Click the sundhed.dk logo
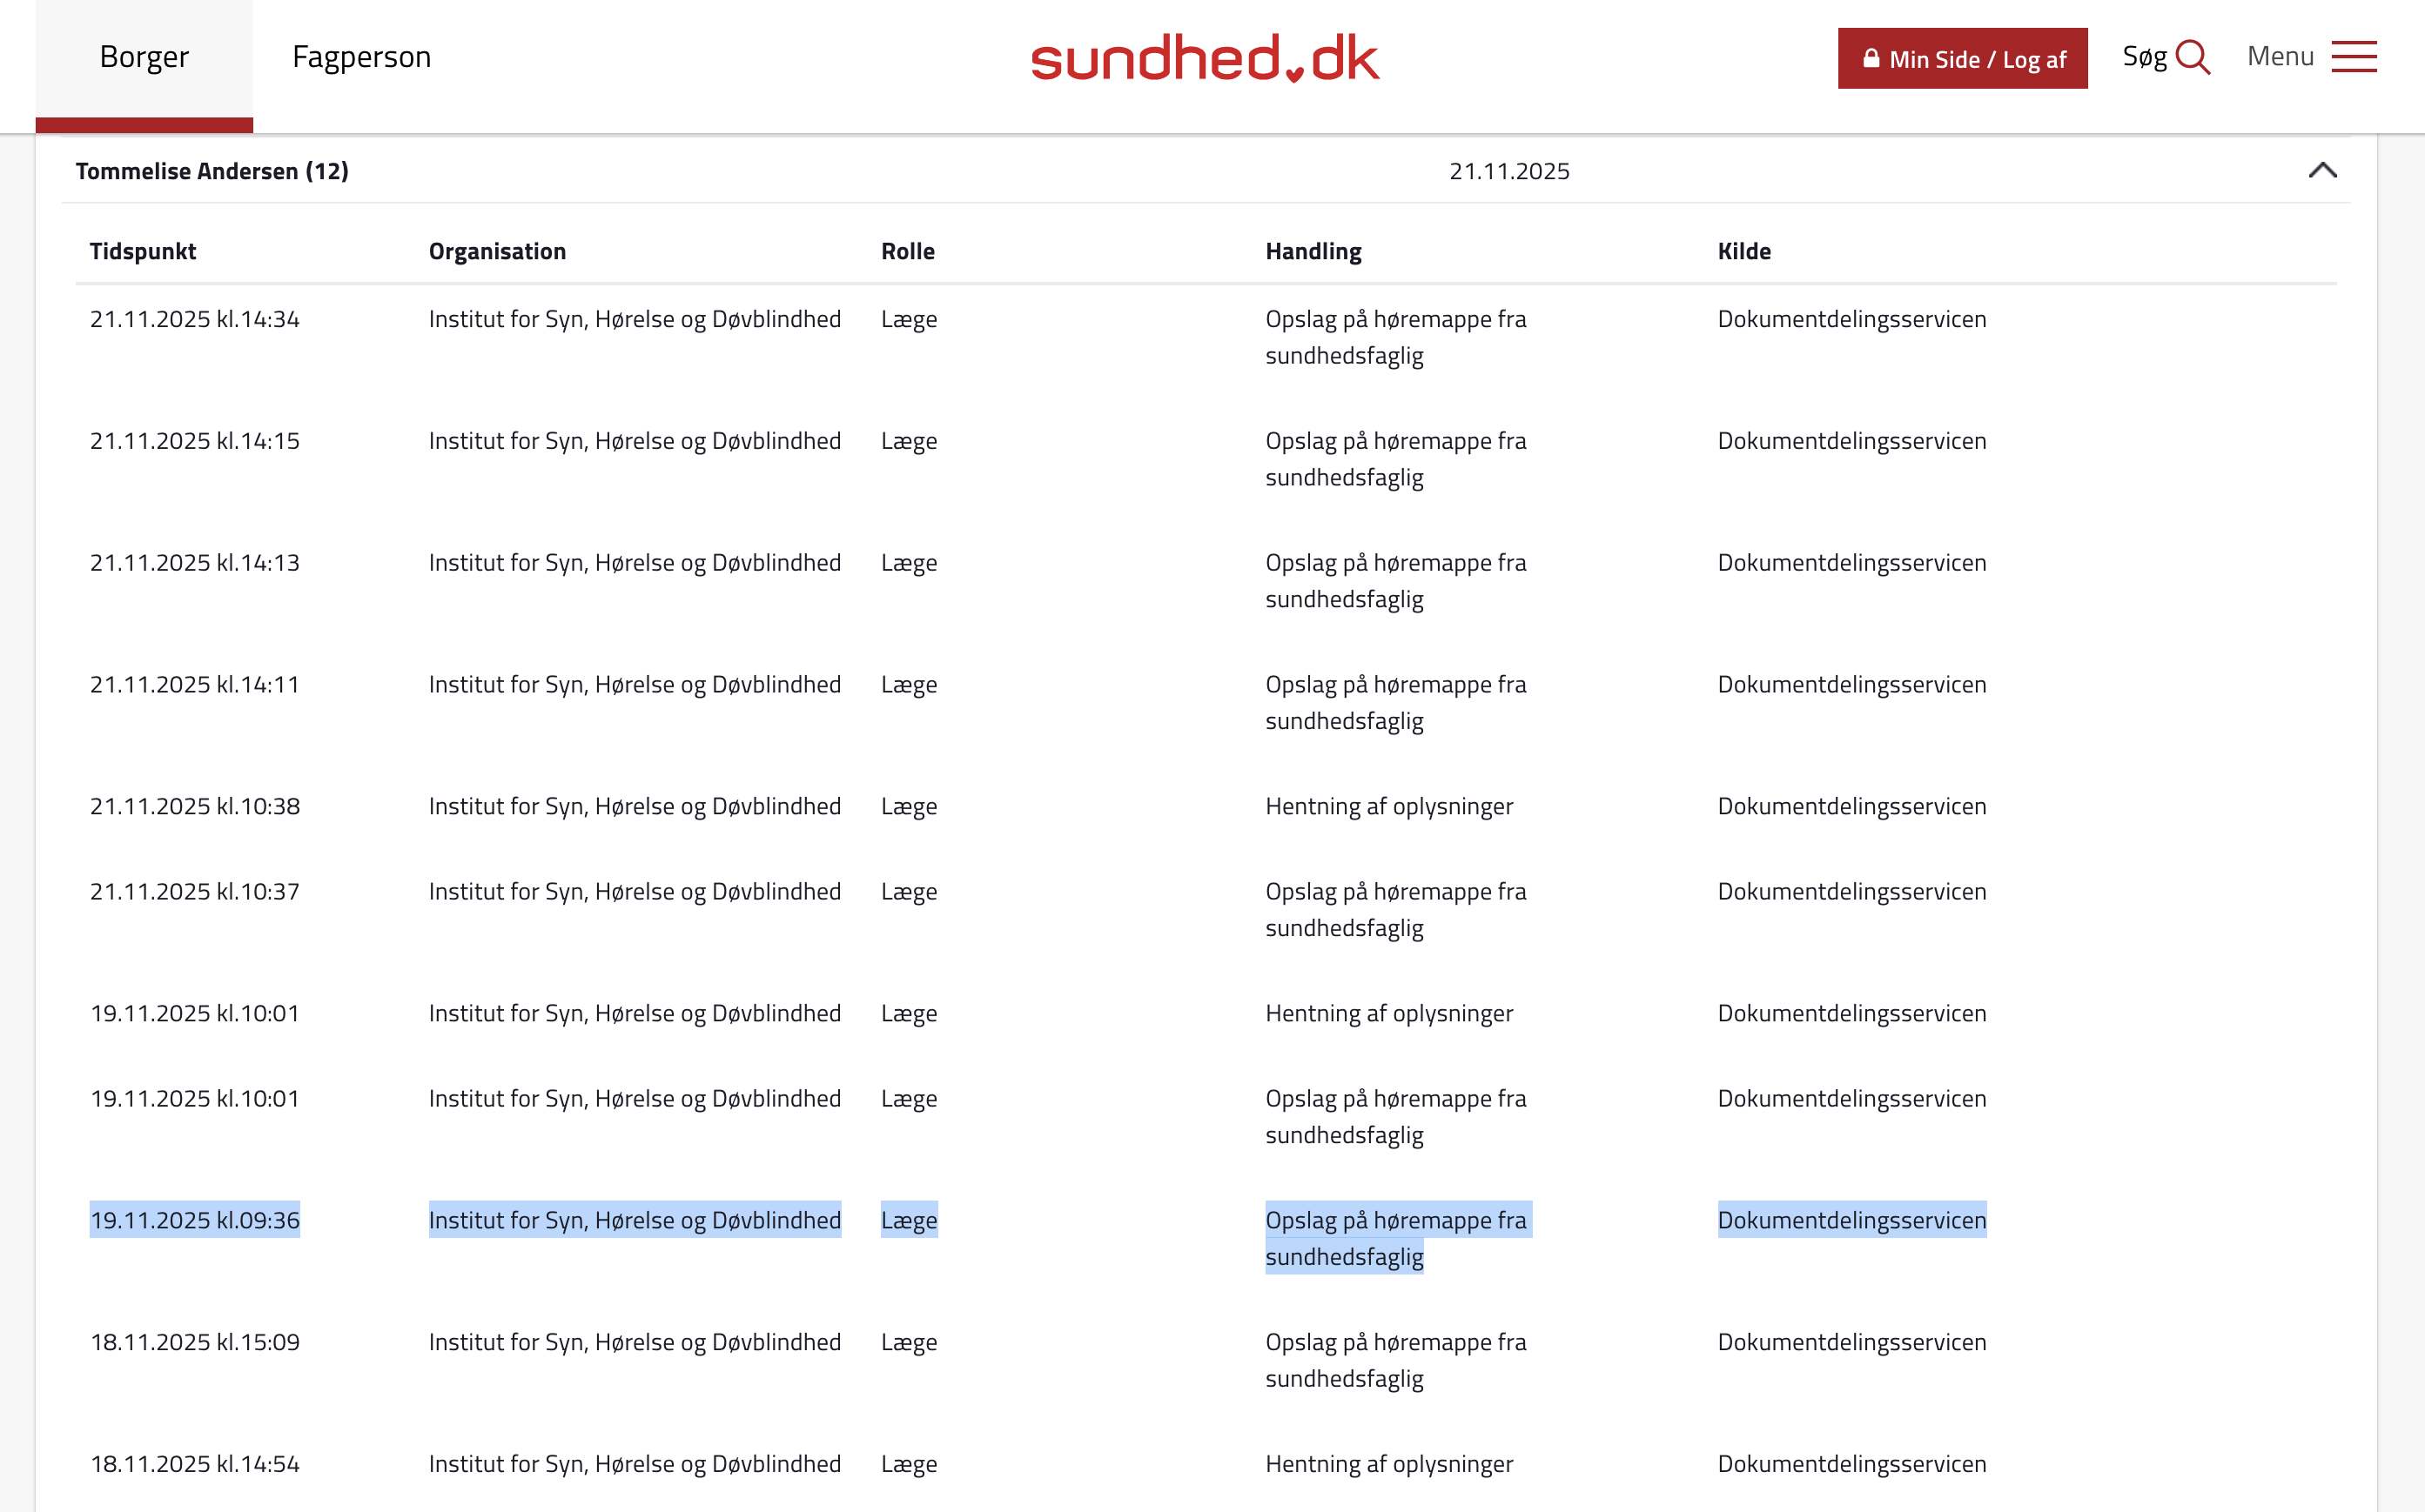The image size is (2425, 1512). [1205, 58]
